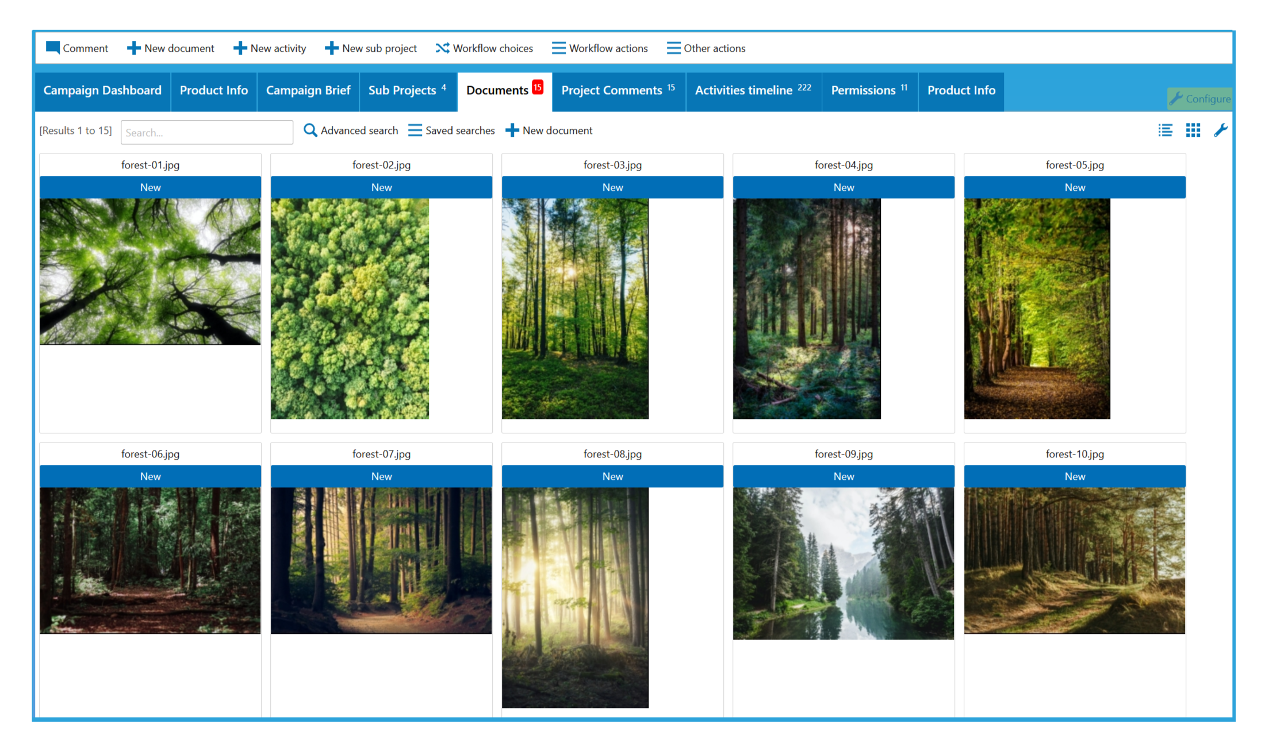Switch to grid view icon
Image resolution: width=1265 pixels, height=747 pixels.
pyautogui.click(x=1193, y=130)
